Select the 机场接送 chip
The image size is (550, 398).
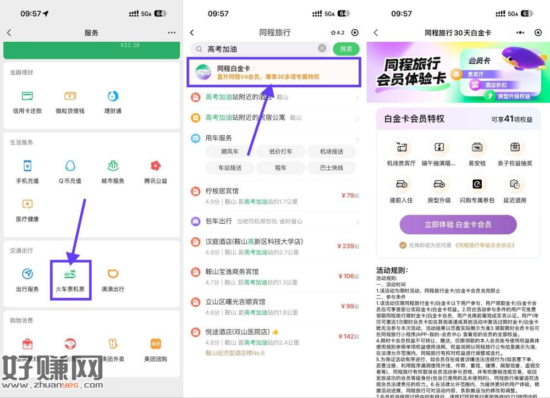332,152
